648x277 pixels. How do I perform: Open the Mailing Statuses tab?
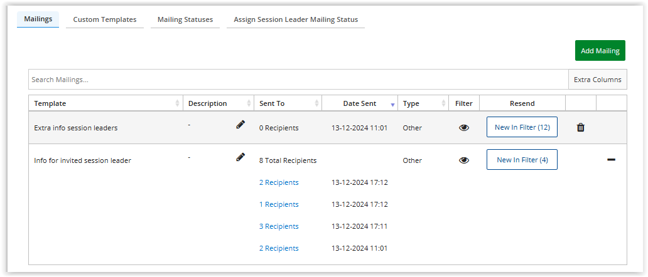tap(185, 19)
